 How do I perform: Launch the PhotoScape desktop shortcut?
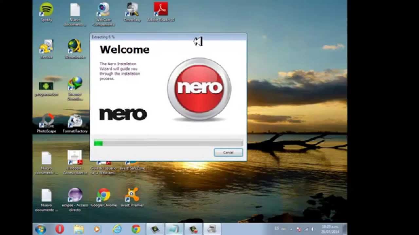click(x=46, y=123)
